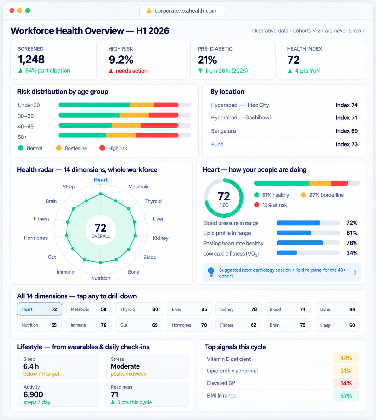The height and width of the screenshot is (420, 376).
Task: Open the Activity 6,900 steps card
Action: [x=58, y=394]
